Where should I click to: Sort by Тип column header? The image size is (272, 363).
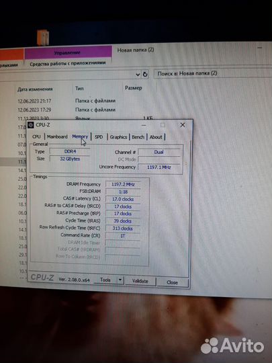point(79,89)
